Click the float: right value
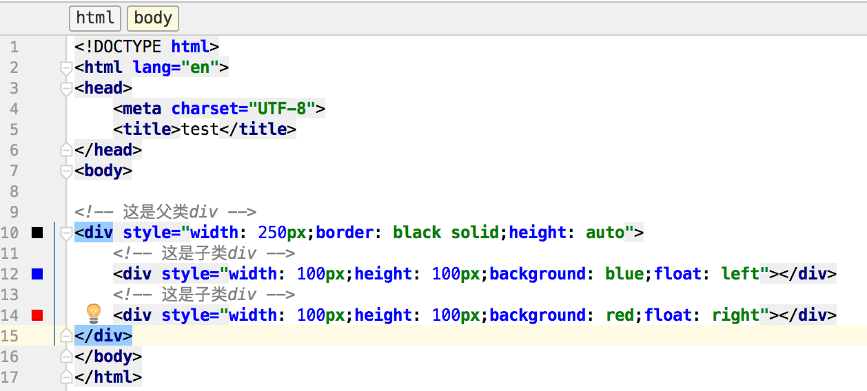 (706, 315)
